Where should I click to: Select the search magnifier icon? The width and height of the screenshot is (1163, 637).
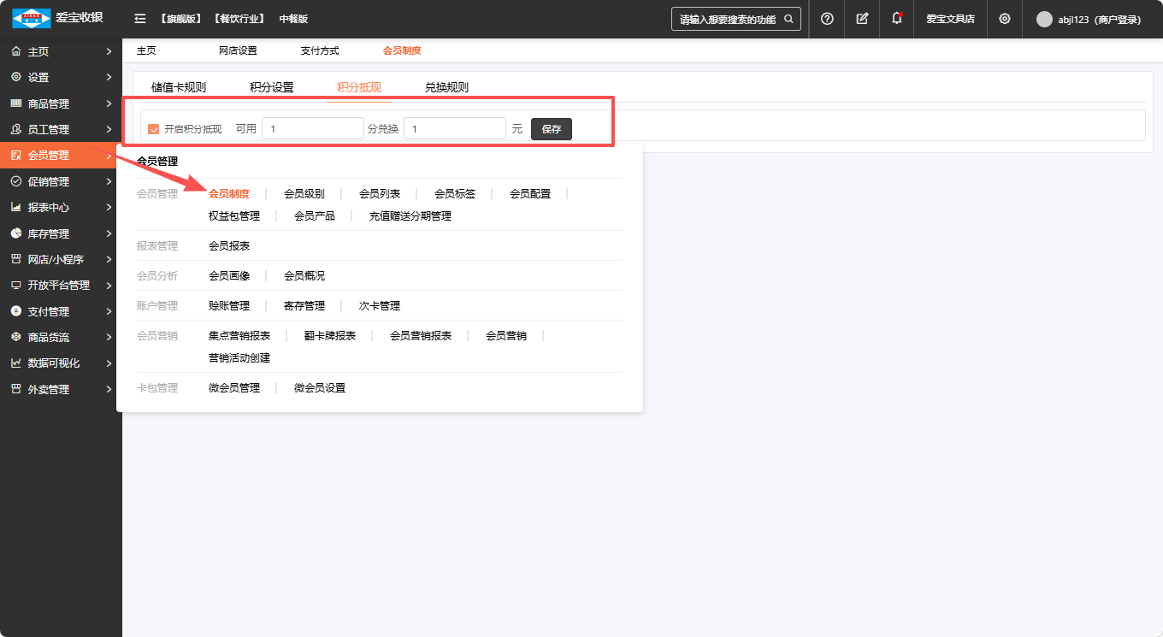click(x=788, y=19)
